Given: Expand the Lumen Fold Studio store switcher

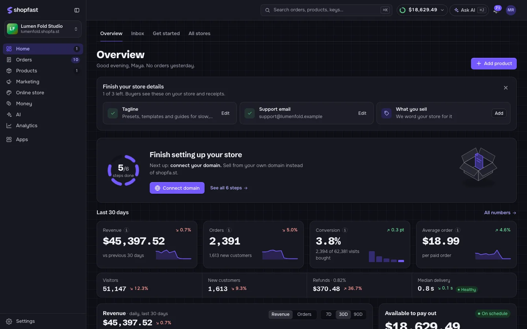Looking at the screenshot, I should 43,29.
